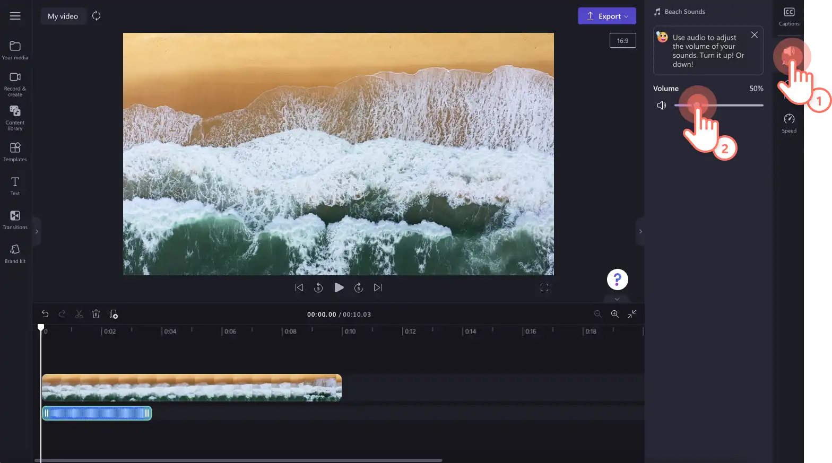Open the Content library
The image size is (832, 463).
(x=15, y=118)
